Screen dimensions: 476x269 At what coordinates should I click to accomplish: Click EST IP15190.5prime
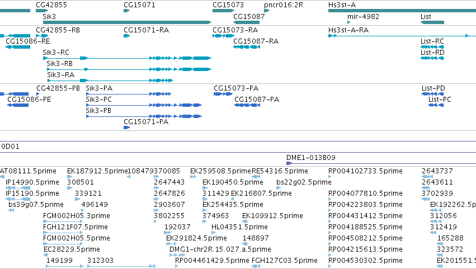[x=32, y=194]
